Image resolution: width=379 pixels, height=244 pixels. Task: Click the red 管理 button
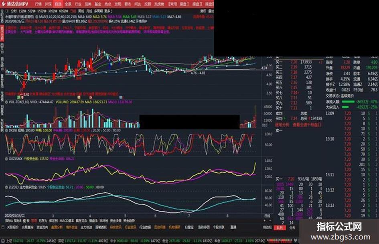[x=34, y=221]
